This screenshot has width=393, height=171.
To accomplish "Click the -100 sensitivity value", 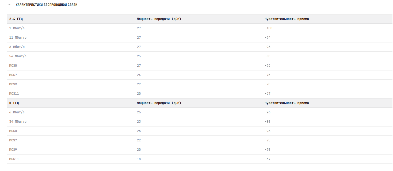I will click(x=268, y=28).
